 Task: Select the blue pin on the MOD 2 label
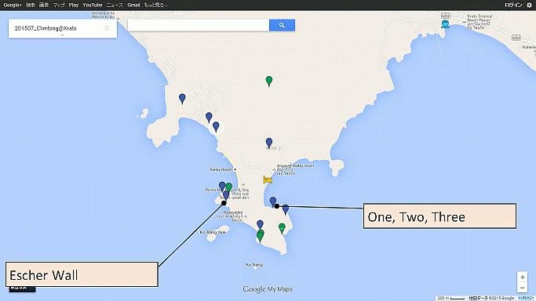coord(269,143)
